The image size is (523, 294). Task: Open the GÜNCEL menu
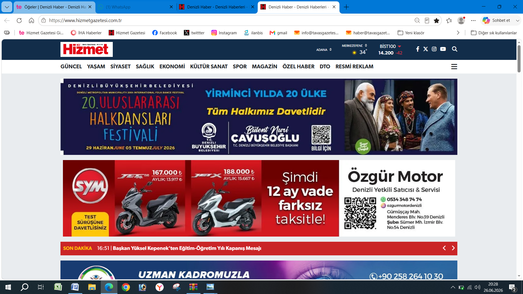[x=71, y=66]
